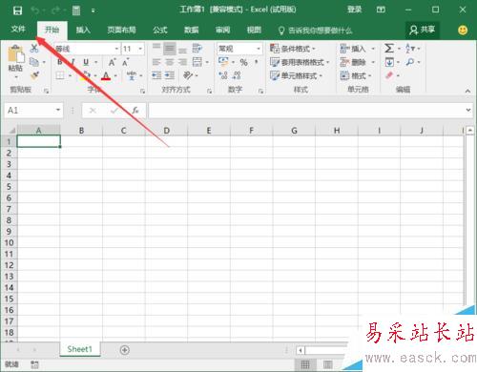Click the Cut scissors icon
The image size is (477, 372).
(x=34, y=49)
